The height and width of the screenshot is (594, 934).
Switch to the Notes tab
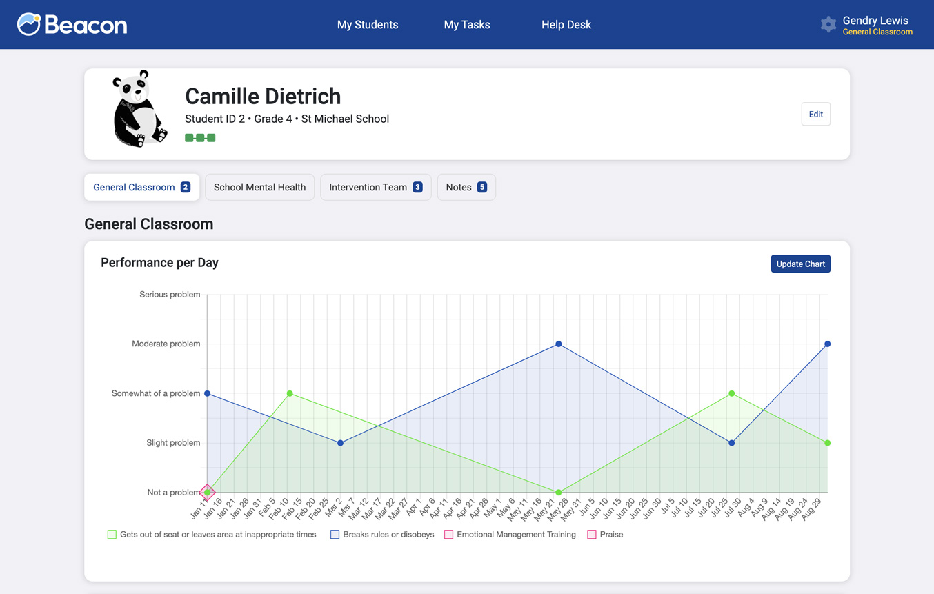click(x=466, y=187)
